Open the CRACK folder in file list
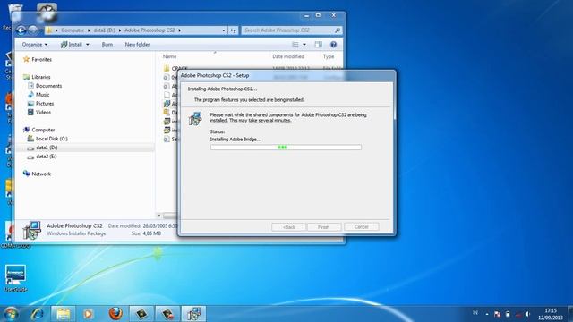The image size is (573, 322). point(175,68)
